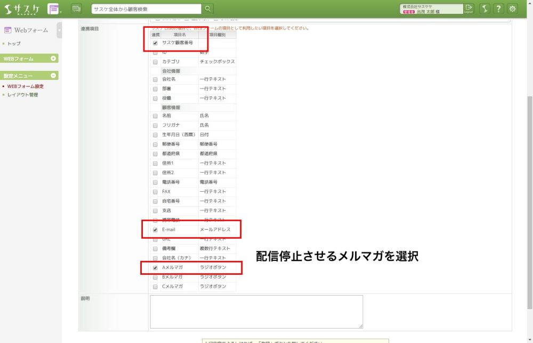The image size is (533, 343).
Task: Check the 会社名（カナ） checkbox
Action: pos(155,258)
